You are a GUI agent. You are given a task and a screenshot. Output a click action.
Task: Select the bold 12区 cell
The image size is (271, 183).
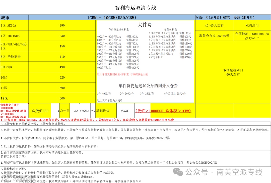(x=14, y=98)
